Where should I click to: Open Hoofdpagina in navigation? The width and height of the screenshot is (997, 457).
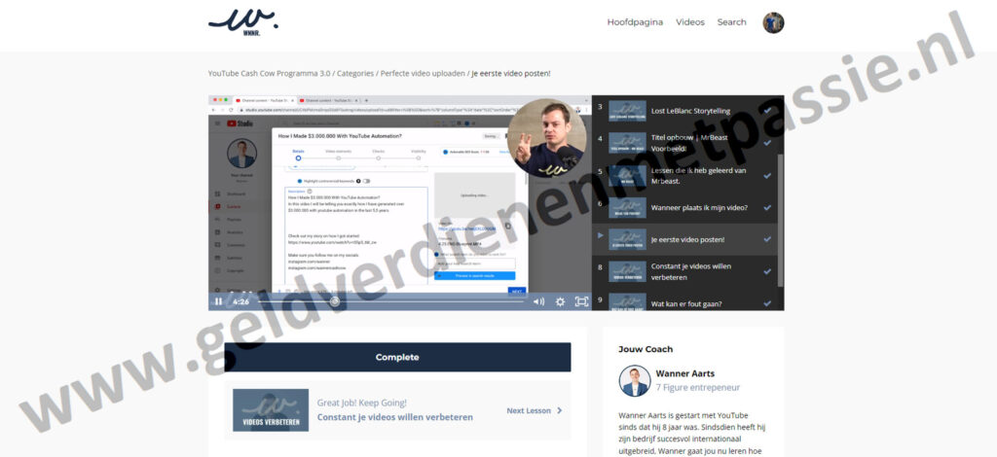click(635, 22)
